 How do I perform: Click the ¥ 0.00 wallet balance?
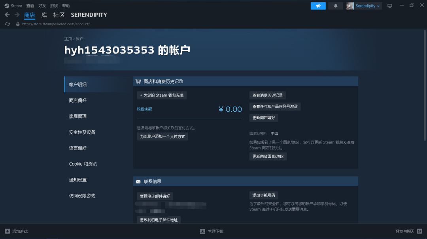(230, 109)
